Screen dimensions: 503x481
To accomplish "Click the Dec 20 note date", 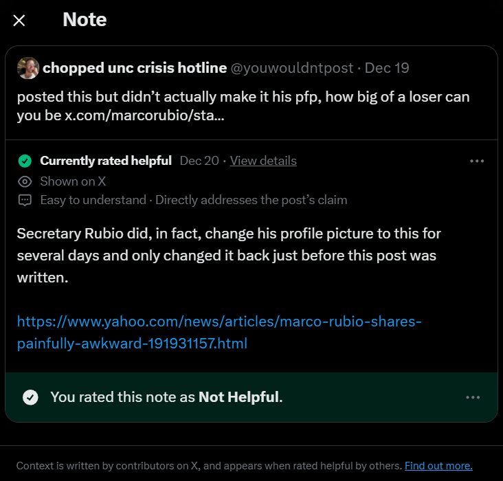I will pyautogui.click(x=199, y=161).
